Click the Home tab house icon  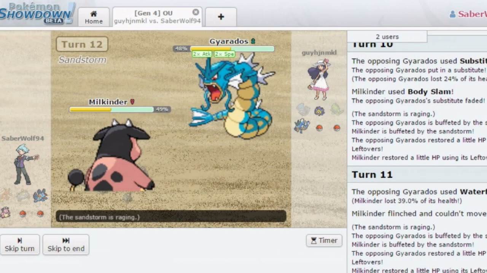[94, 14]
